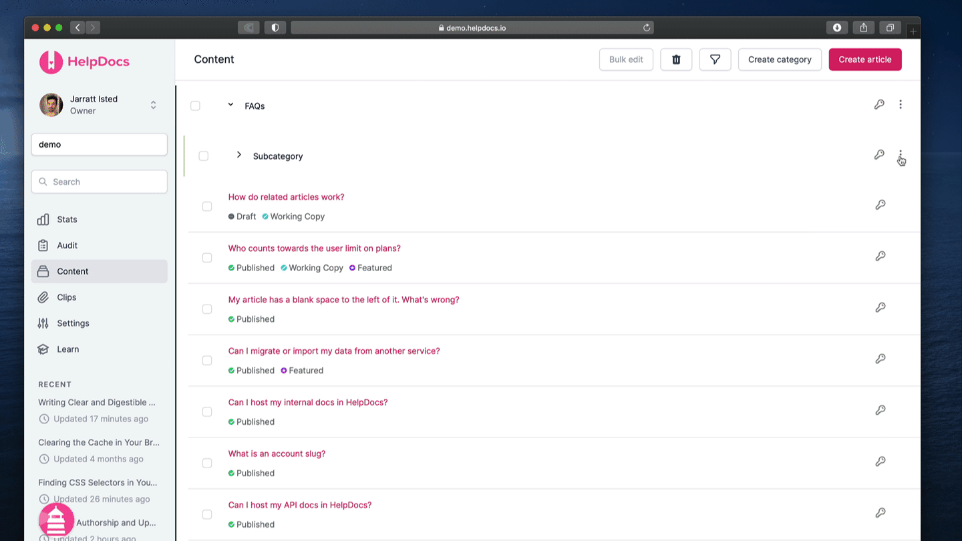Open the 'demo' account selector box
Image resolution: width=962 pixels, height=541 pixels.
coord(100,144)
